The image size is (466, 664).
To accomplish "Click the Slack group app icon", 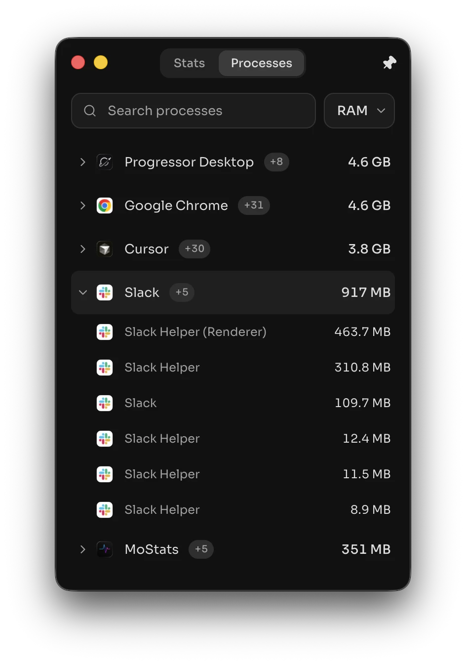I will click(x=105, y=292).
